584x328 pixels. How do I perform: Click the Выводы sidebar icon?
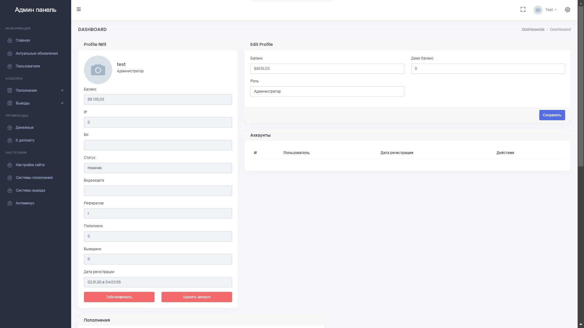pyautogui.click(x=10, y=103)
